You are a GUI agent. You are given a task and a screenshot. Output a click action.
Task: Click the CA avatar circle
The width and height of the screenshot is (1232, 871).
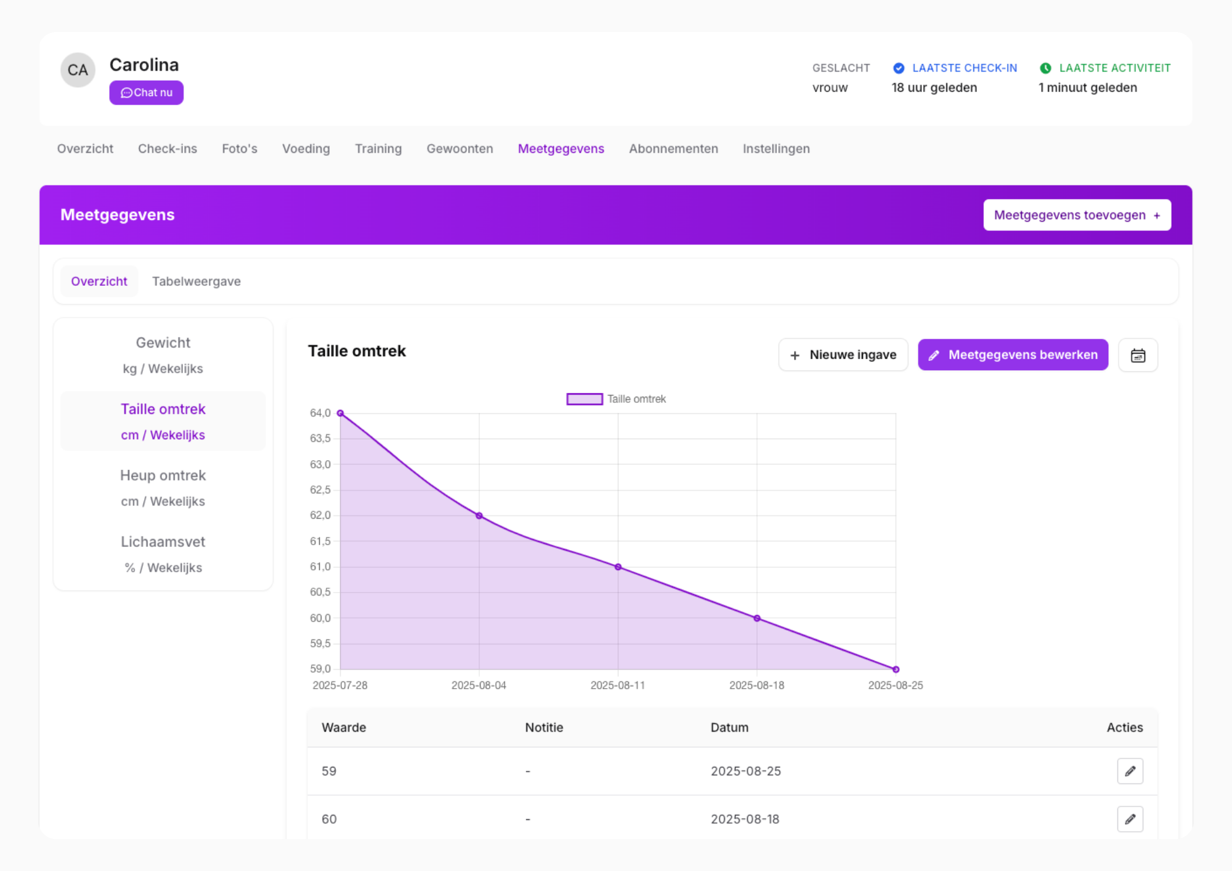click(78, 70)
